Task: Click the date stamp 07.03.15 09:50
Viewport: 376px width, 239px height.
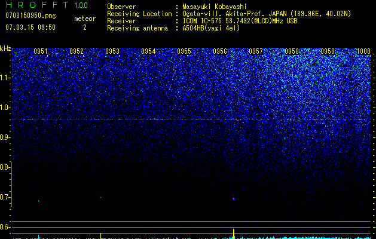Action: point(30,27)
